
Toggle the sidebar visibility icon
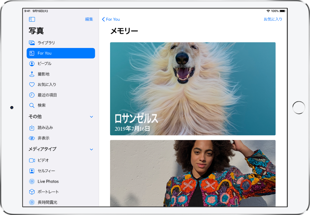click(32, 19)
